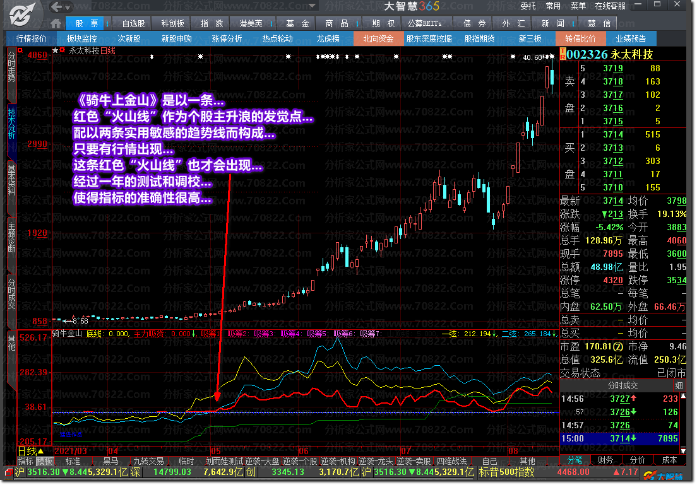Open the 常用 menu

click(553, 6)
